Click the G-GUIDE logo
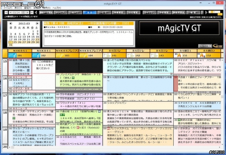Viewport: 226px width, 155px height. click(218, 46)
